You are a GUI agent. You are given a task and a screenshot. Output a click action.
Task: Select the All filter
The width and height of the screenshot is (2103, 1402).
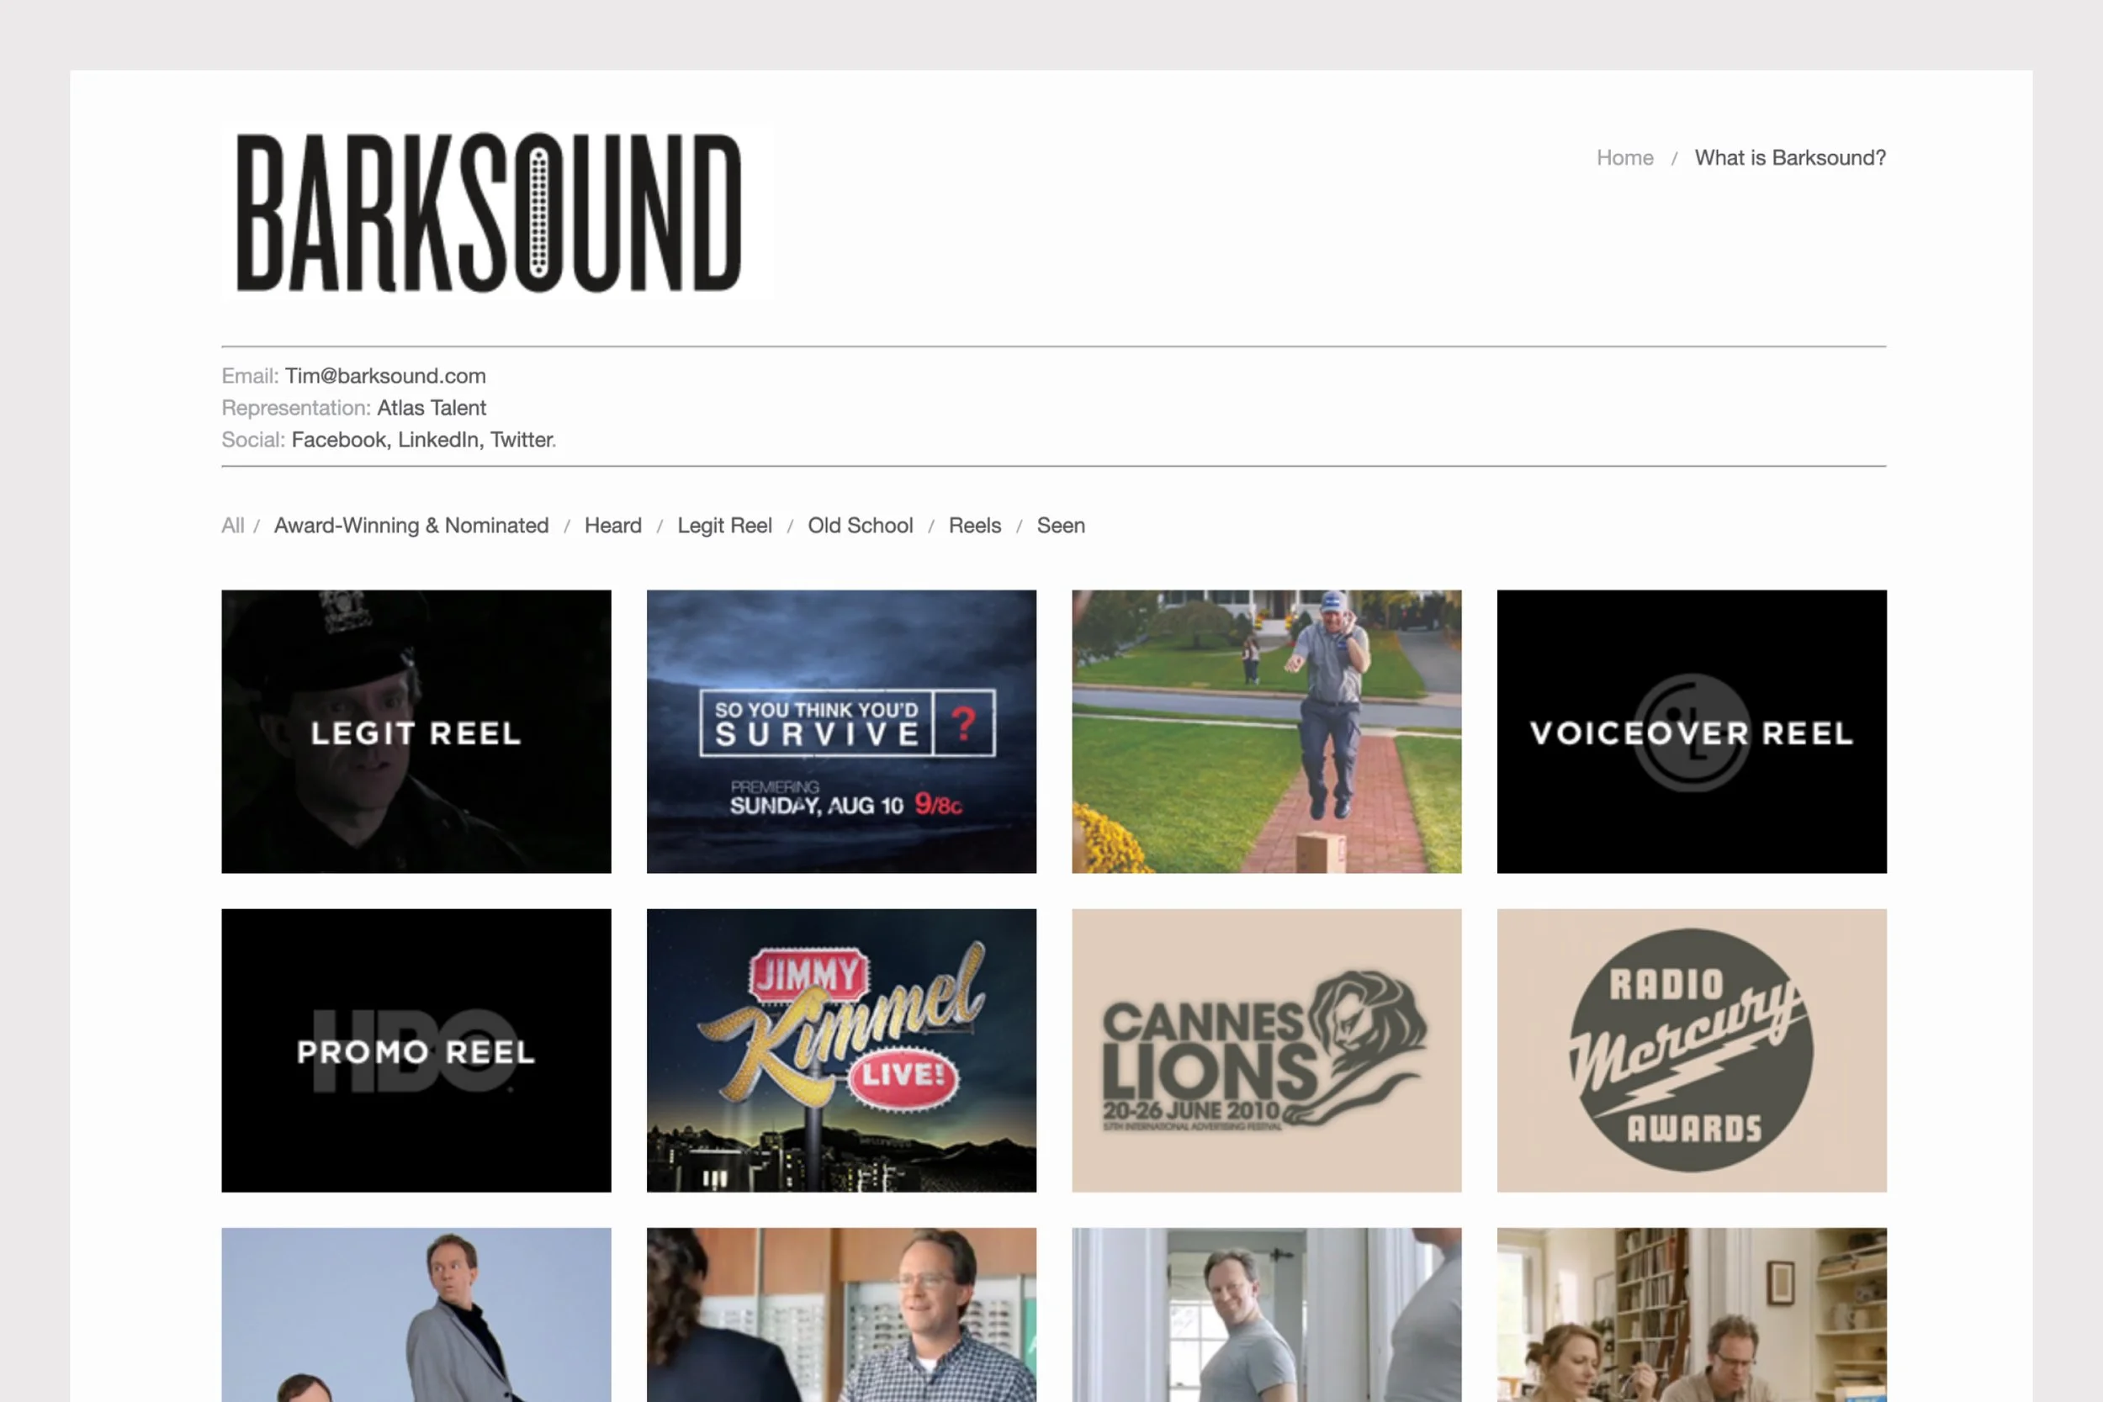tap(232, 526)
